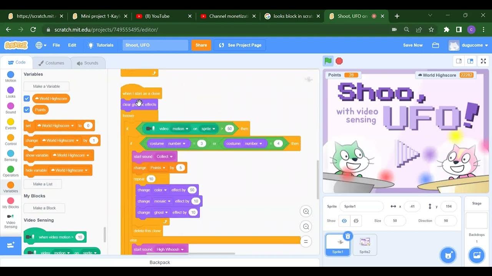Image resolution: width=492 pixels, height=276 pixels.
Task: Switch to the Costumes tab
Action: click(x=51, y=63)
